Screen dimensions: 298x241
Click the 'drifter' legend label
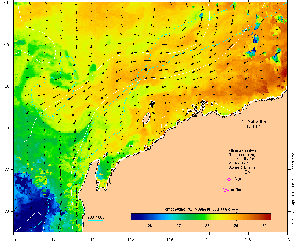(236, 190)
